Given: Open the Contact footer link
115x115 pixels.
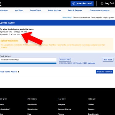Looking at the screenshot, I should pyautogui.click(x=91, y=105).
